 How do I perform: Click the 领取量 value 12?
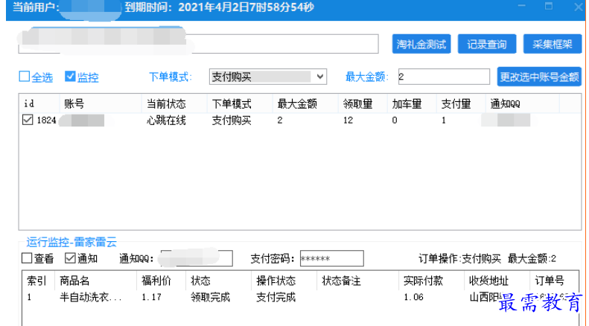[348, 120]
